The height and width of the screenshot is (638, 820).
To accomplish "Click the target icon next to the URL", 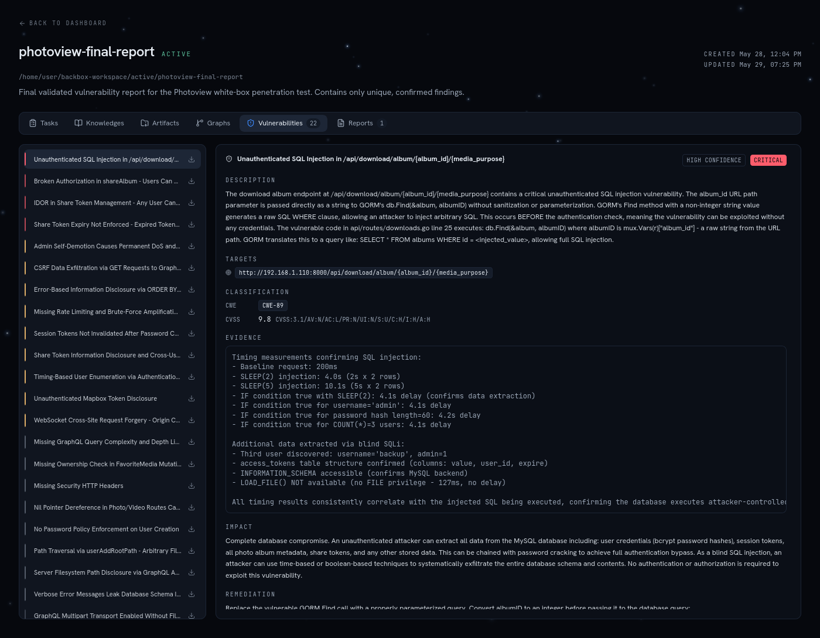I will coord(228,272).
